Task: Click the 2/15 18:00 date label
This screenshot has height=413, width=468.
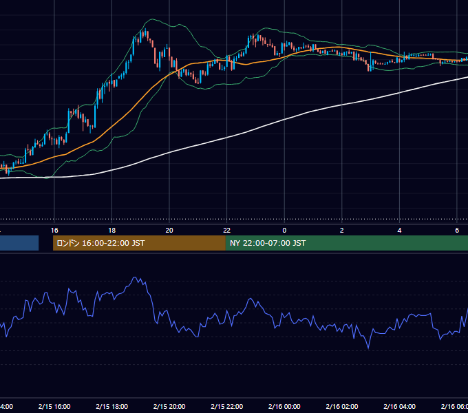Action: click(112, 406)
